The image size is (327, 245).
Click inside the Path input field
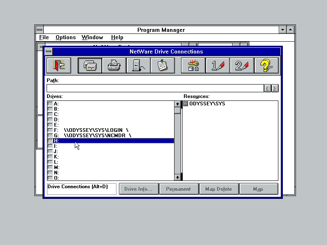click(155, 88)
